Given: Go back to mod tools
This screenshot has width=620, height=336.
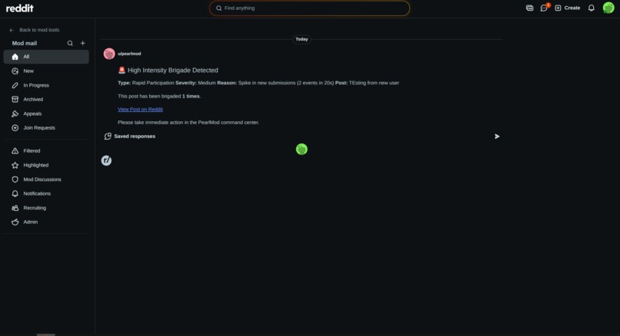Looking at the screenshot, I should pos(35,30).
